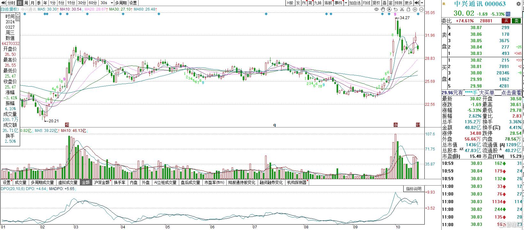
Task: Click the 点击查看 link for large orders
Action: pyautogui.click(x=511, y=93)
